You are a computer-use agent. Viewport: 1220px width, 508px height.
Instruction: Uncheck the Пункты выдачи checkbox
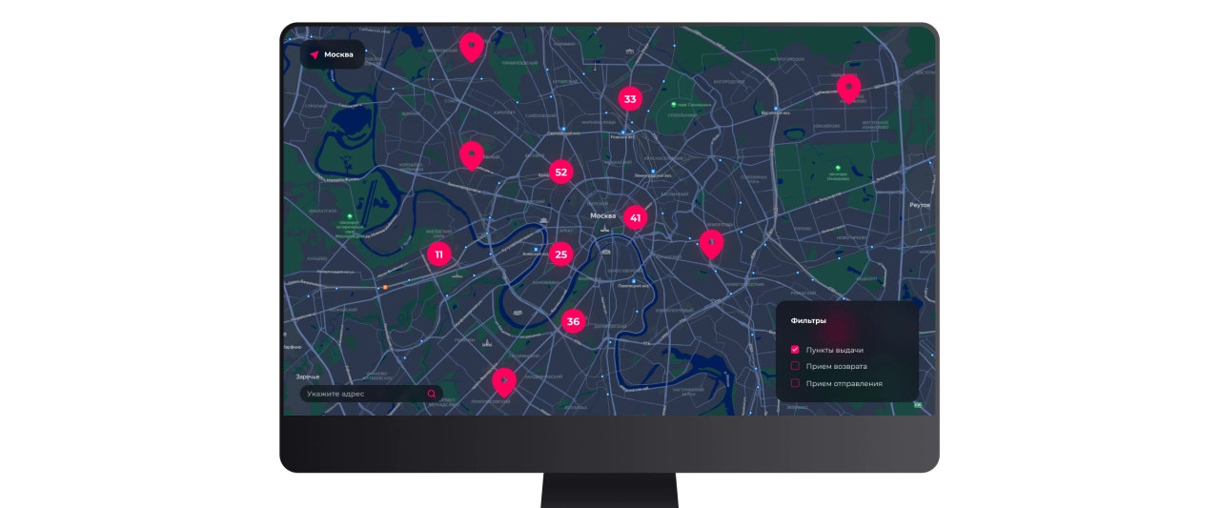[795, 350]
